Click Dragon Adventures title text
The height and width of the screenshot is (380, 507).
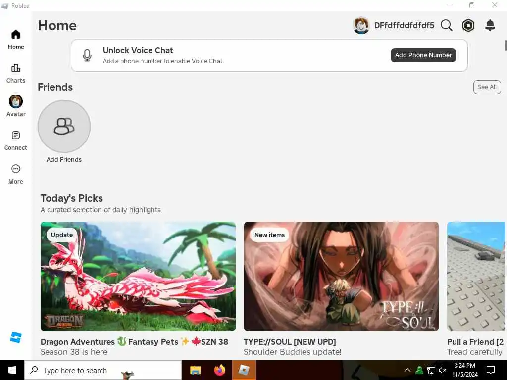(x=135, y=342)
